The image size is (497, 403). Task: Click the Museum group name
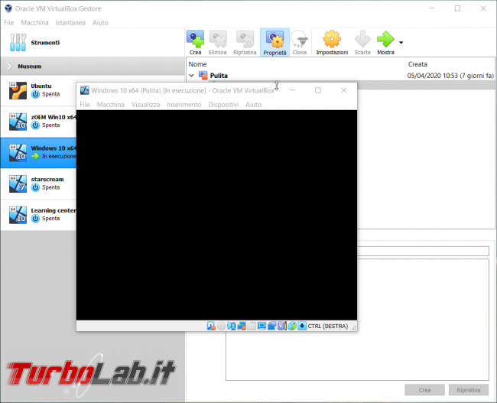click(30, 67)
